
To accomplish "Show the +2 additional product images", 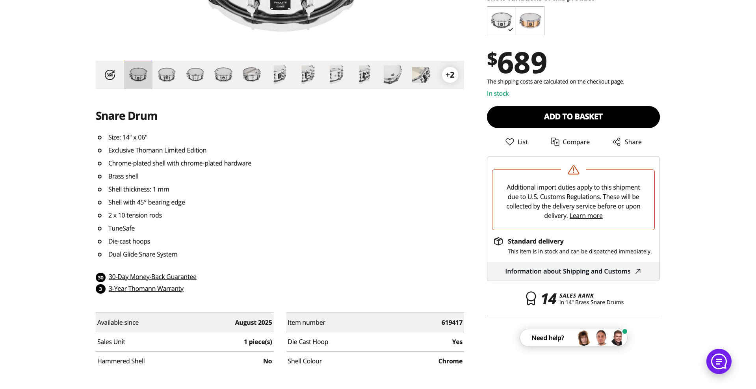I will tap(450, 75).
